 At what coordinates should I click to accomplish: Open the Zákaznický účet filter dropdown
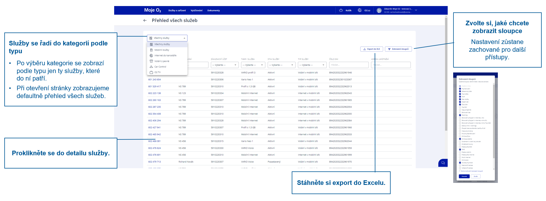point(224,65)
